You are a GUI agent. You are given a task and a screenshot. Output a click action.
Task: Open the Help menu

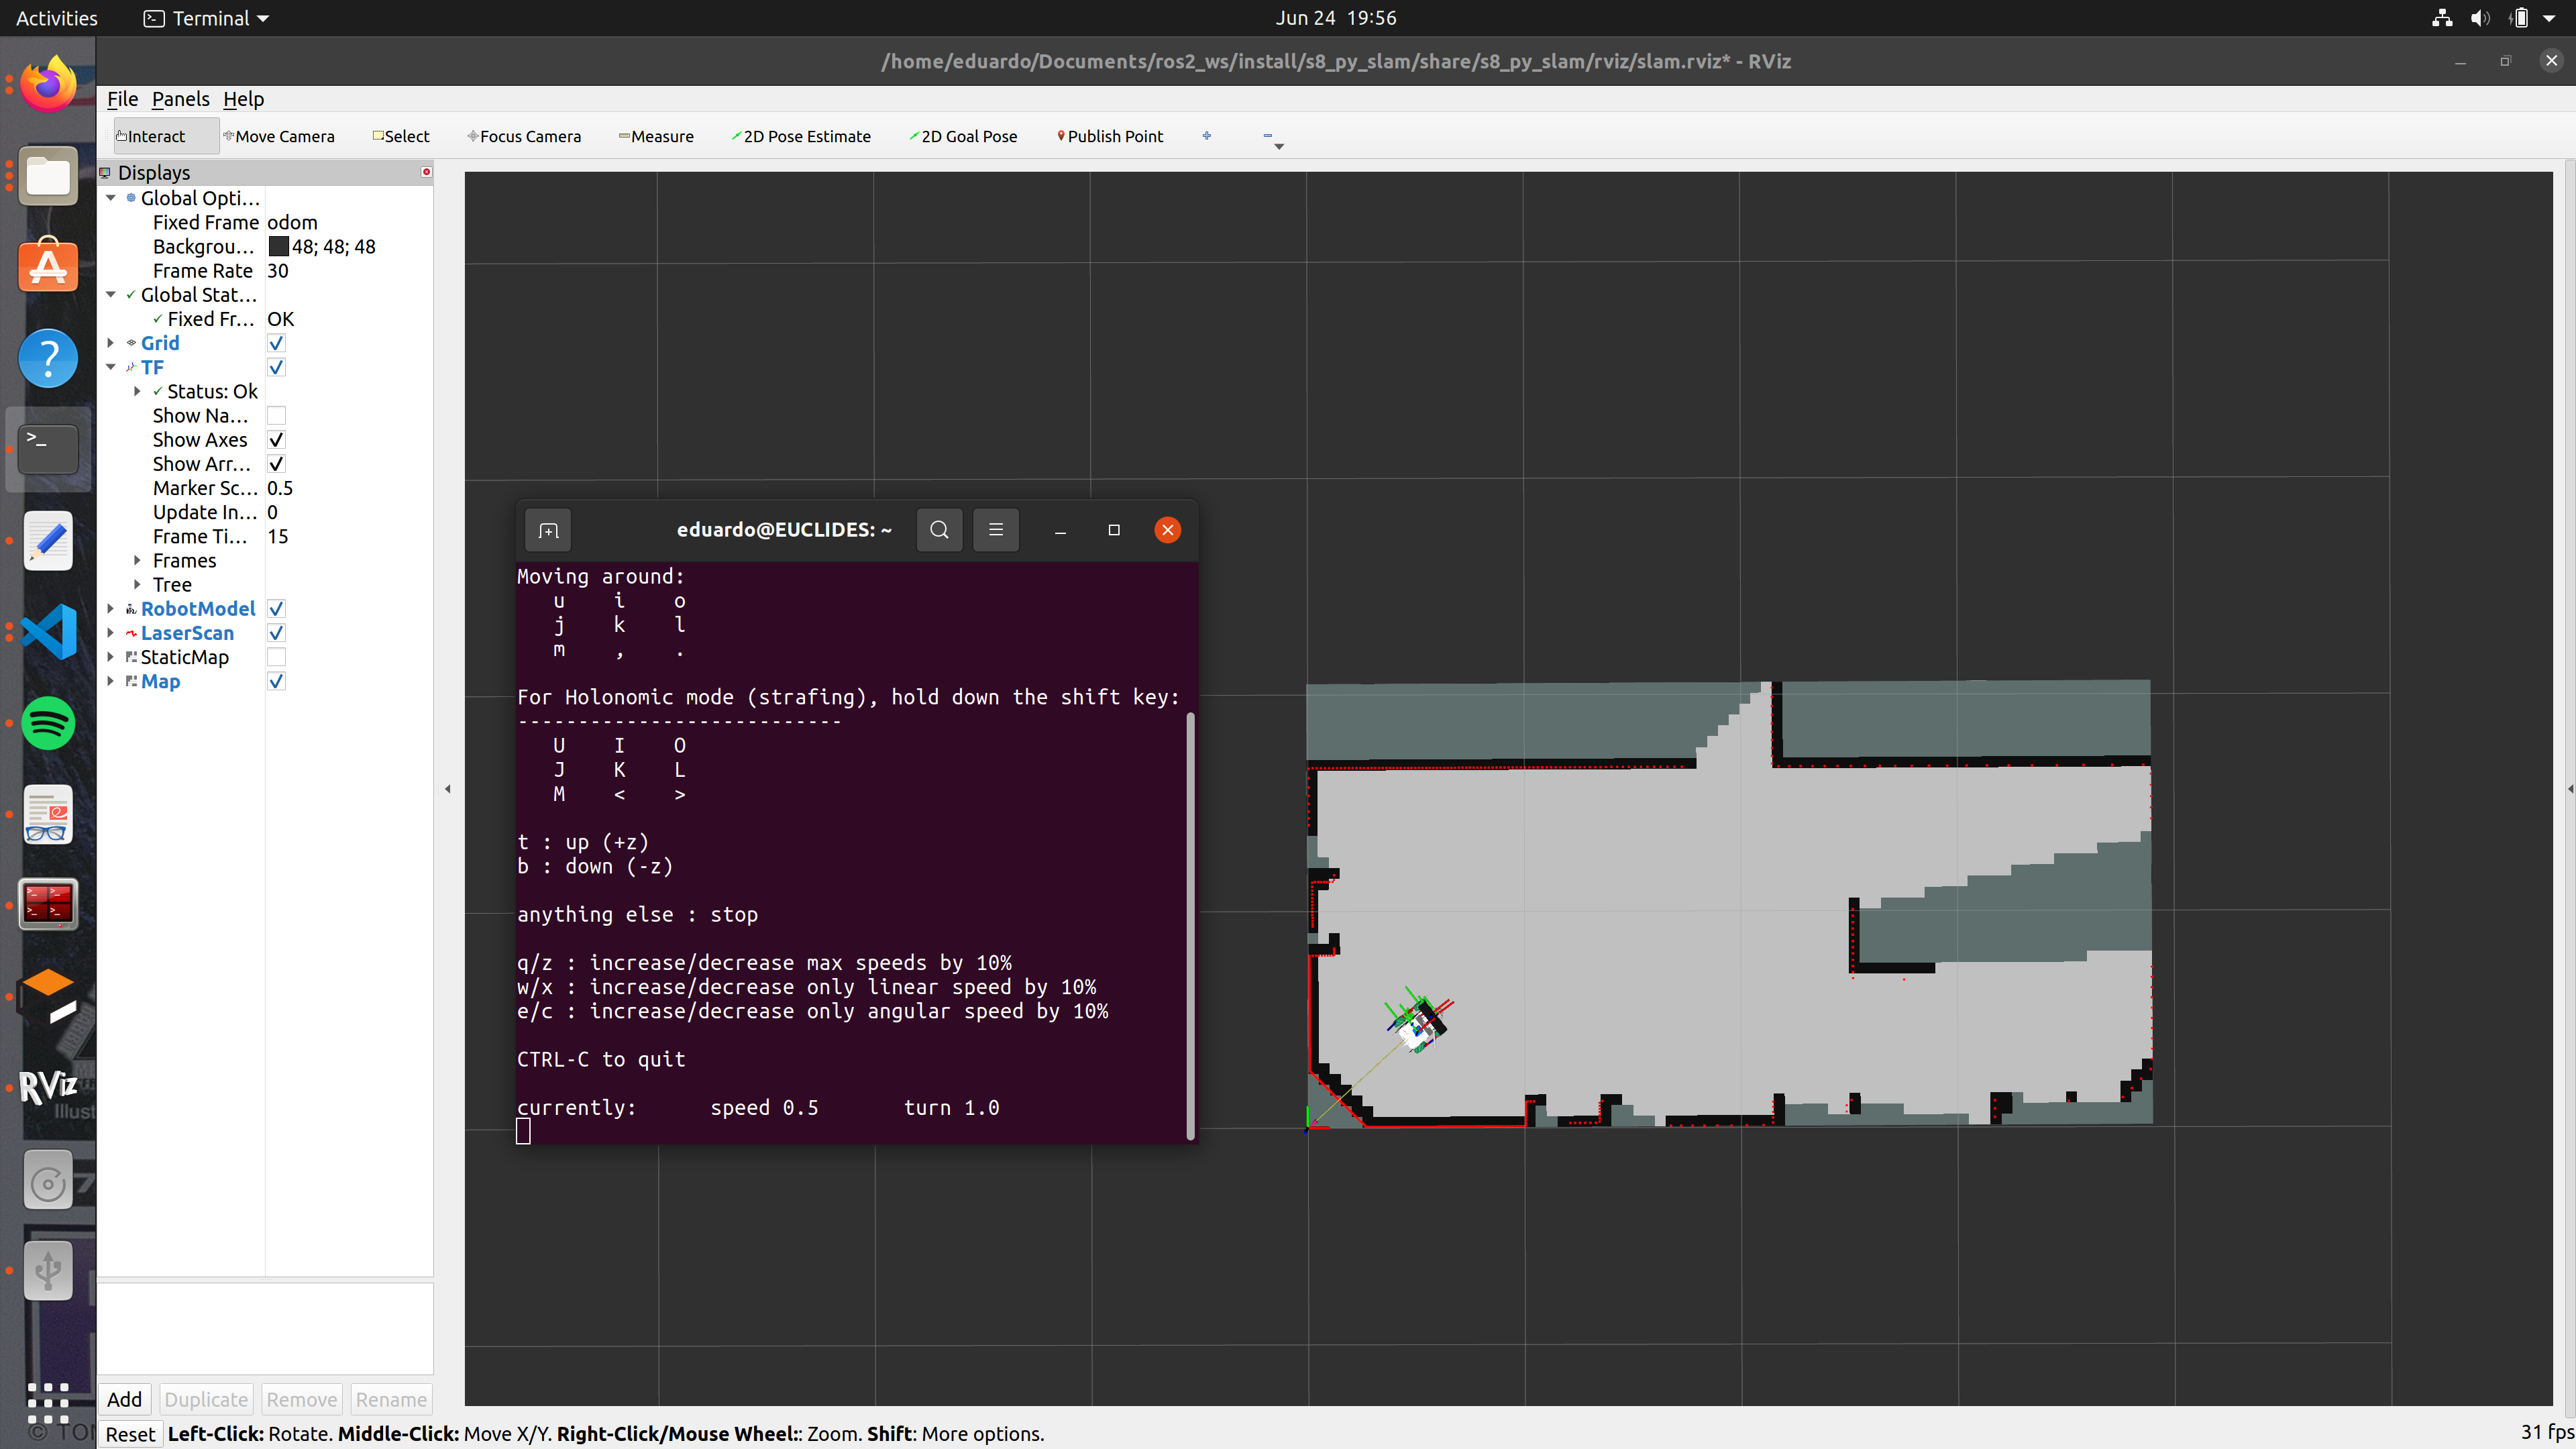(243, 99)
